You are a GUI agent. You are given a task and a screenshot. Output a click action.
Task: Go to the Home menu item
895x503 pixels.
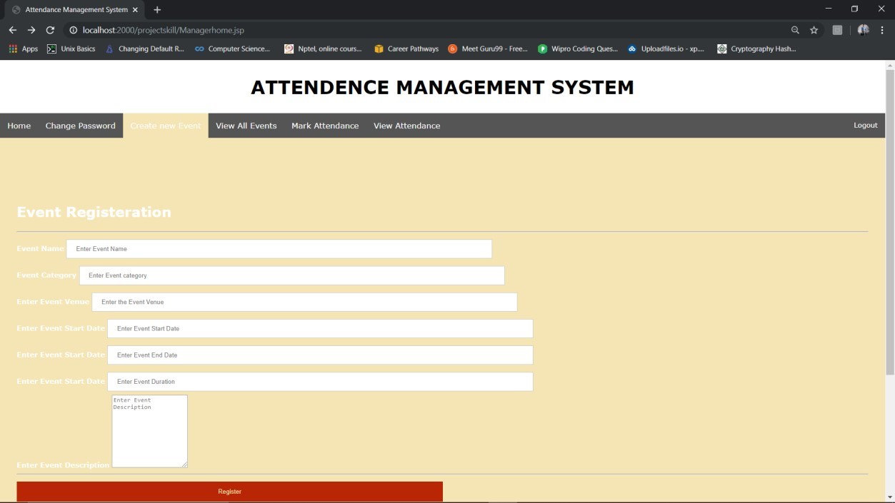[19, 126]
